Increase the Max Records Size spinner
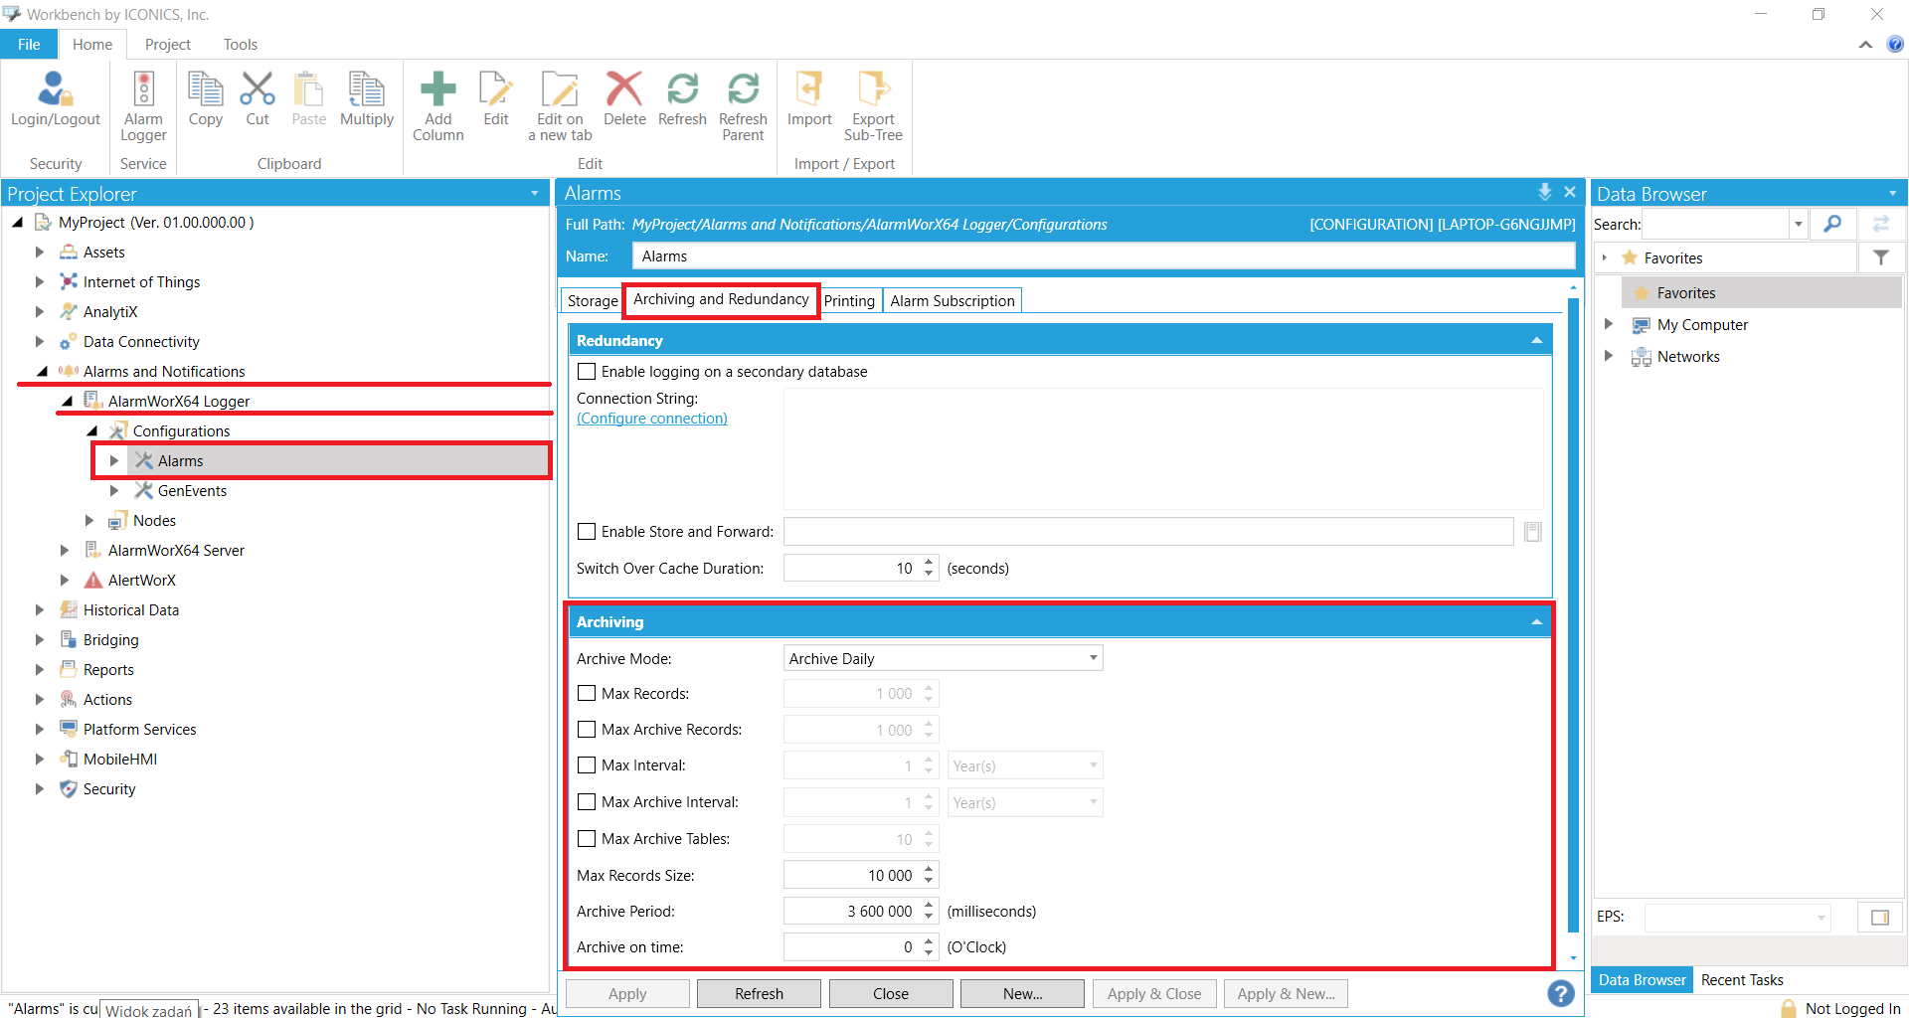Screen dimensions: 1909x1018 click(x=929, y=870)
